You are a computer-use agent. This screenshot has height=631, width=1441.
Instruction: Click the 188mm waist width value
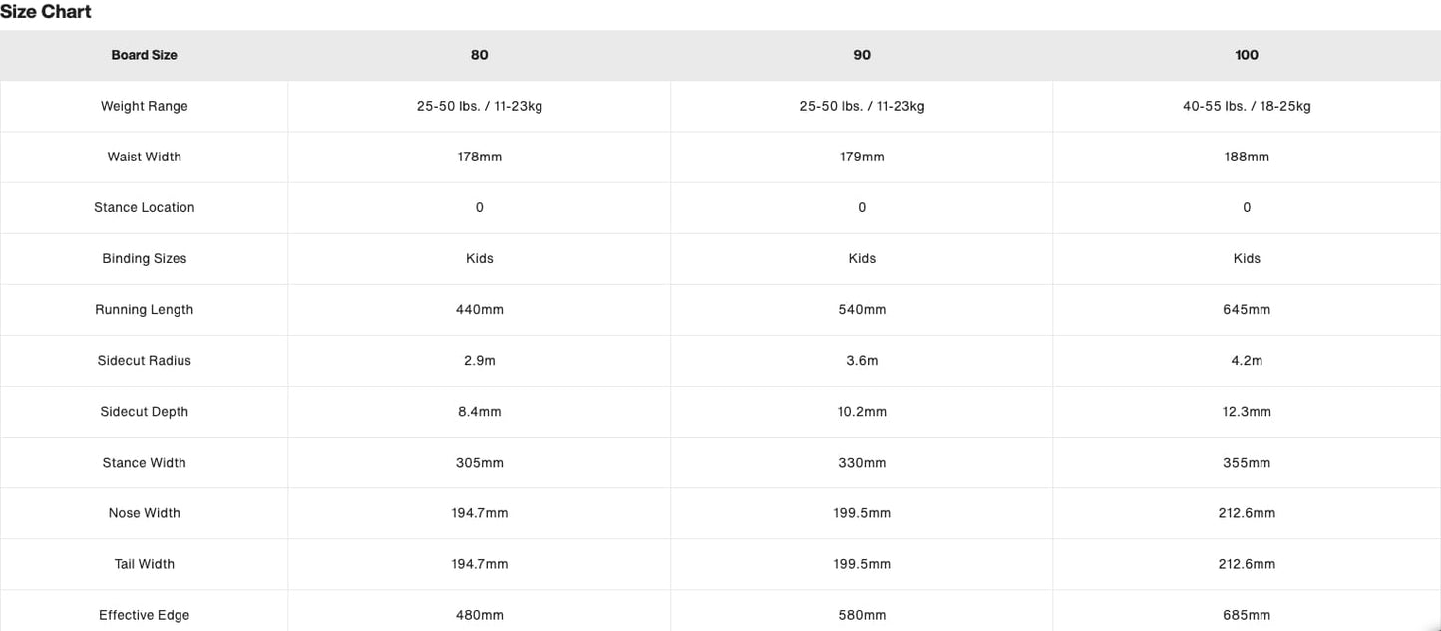pyautogui.click(x=1247, y=157)
